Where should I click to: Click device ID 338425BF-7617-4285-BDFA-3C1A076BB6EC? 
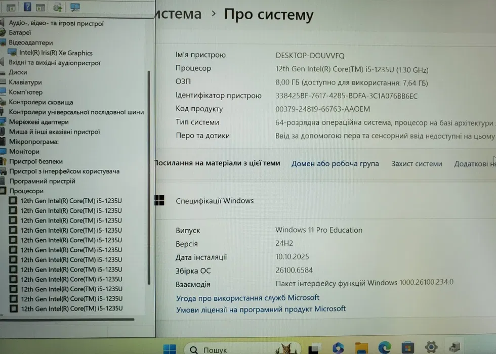(346, 96)
